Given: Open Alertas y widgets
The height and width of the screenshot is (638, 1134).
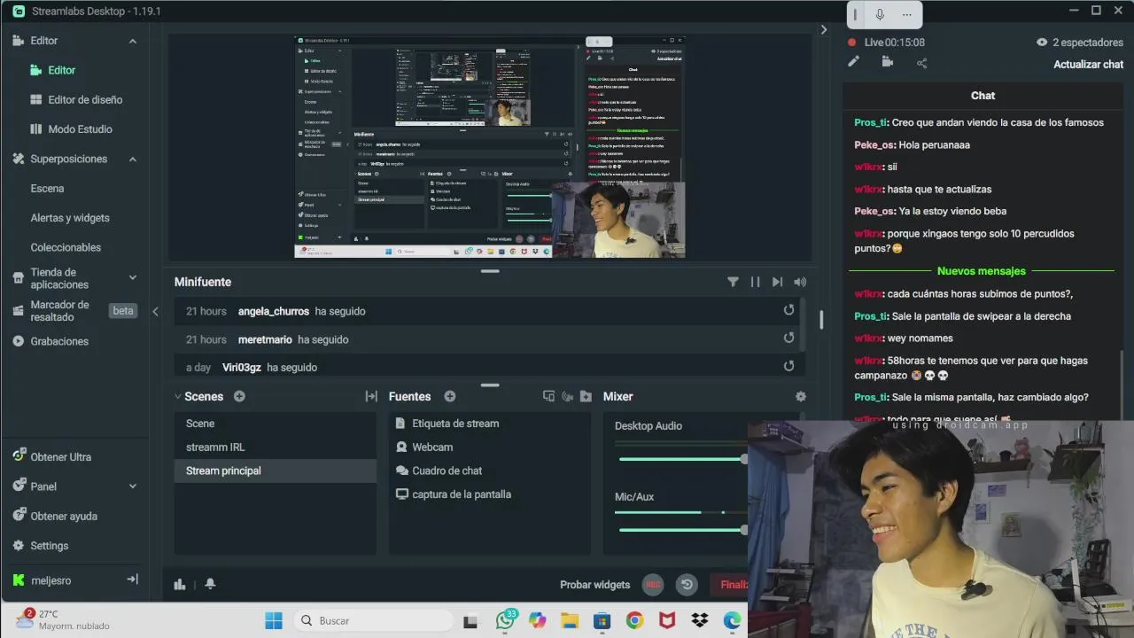Looking at the screenshot, I should coord(70,217).
